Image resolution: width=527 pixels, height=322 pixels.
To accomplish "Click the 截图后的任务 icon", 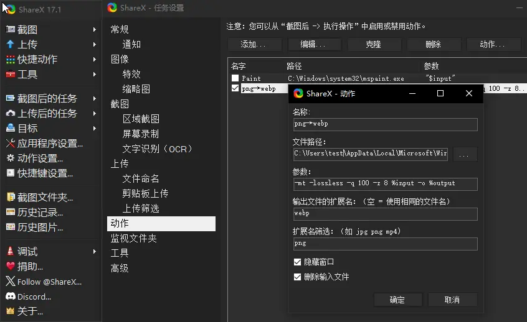I will tap(11, 98).
